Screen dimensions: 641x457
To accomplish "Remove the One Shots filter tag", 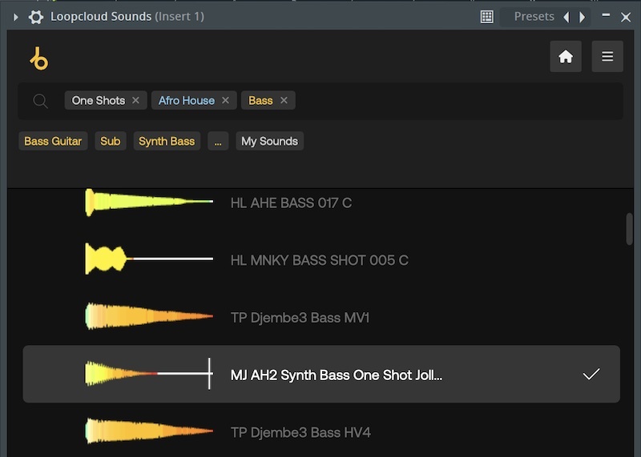I will coord(135,101).
